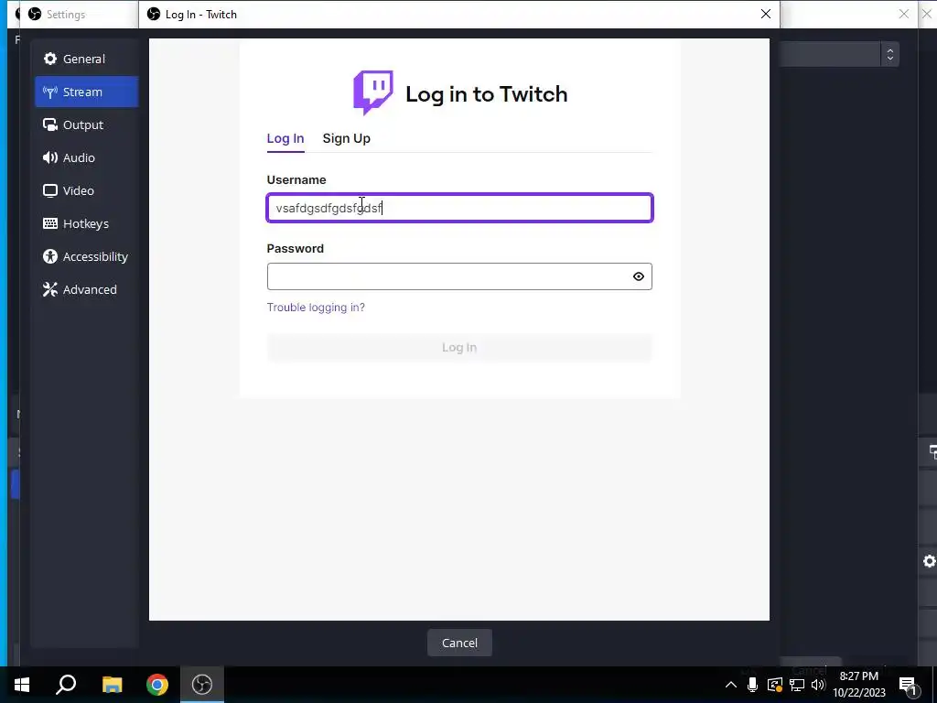Open File Explorer from taskbar
This screenshot has width=937, height=703.
pyautogui.click(x=112, y=685)
